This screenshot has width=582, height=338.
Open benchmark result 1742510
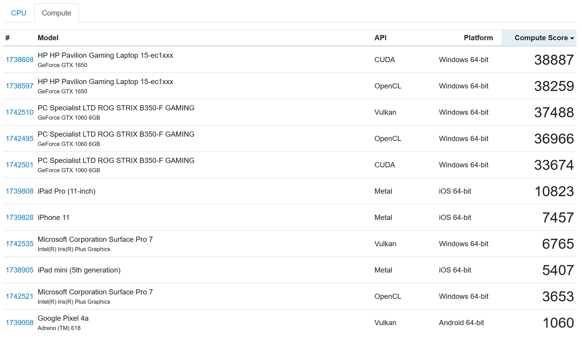pos(20,112)
